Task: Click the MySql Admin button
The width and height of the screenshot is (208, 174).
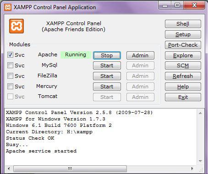Action: (140, 65)
